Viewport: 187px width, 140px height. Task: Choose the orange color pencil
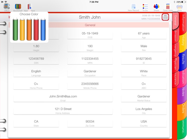click(29, 29)
